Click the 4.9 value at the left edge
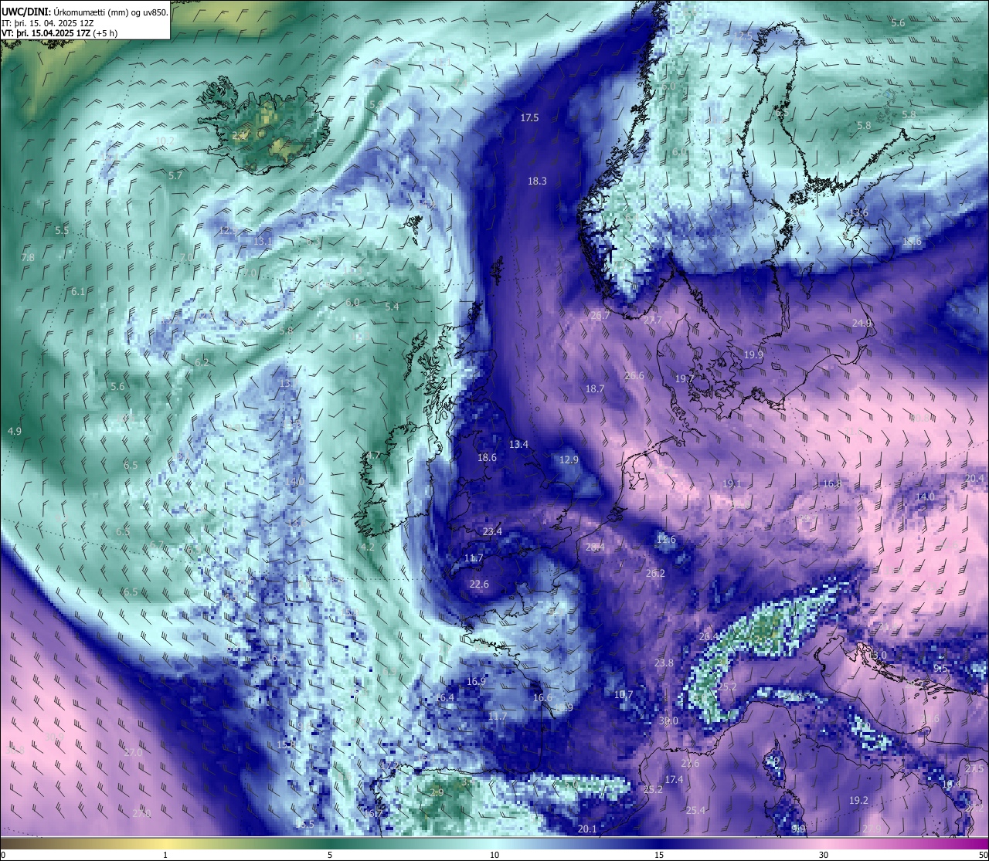This screenshot has width=989, height=861. (x=14, y=431)
